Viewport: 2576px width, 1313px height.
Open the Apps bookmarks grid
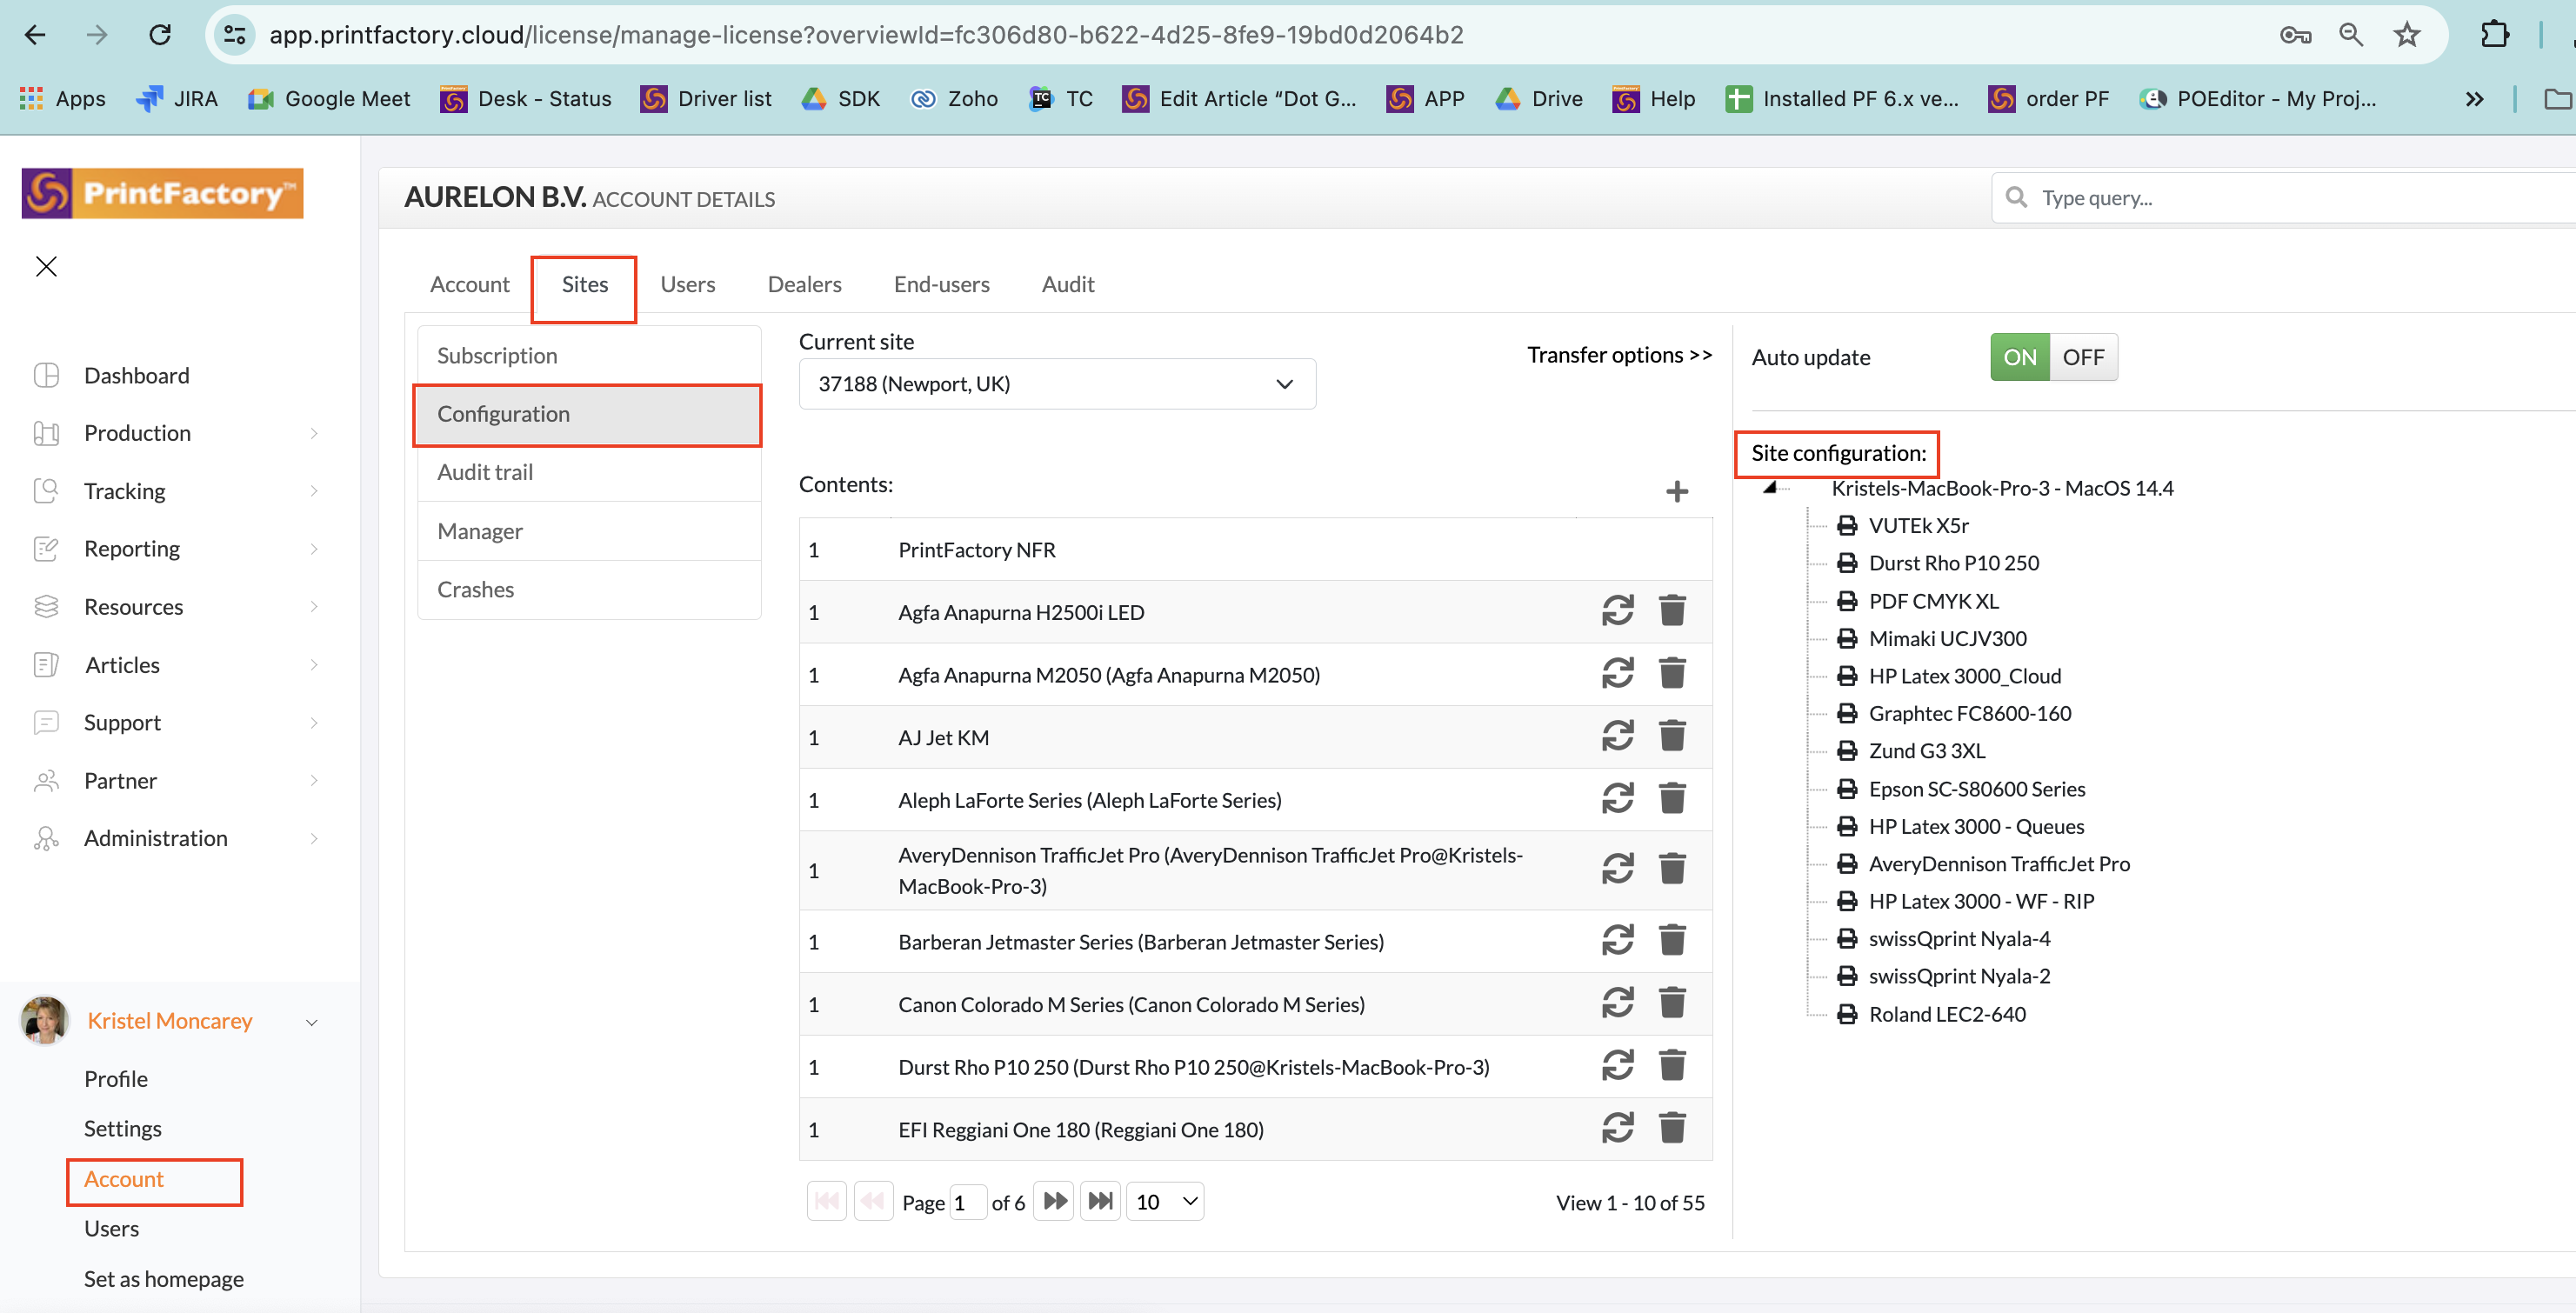coord(62,98)
